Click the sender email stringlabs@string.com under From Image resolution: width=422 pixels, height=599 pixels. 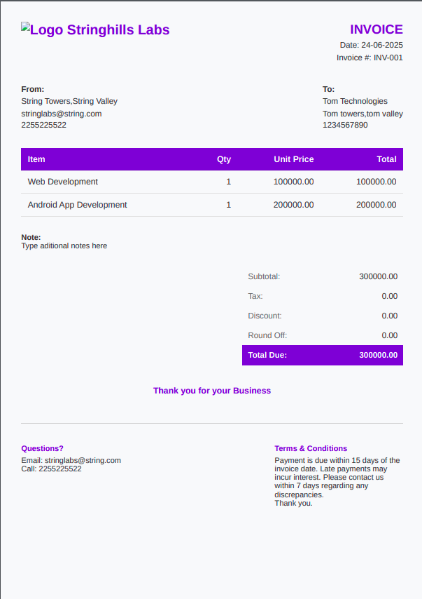[62, 114]
